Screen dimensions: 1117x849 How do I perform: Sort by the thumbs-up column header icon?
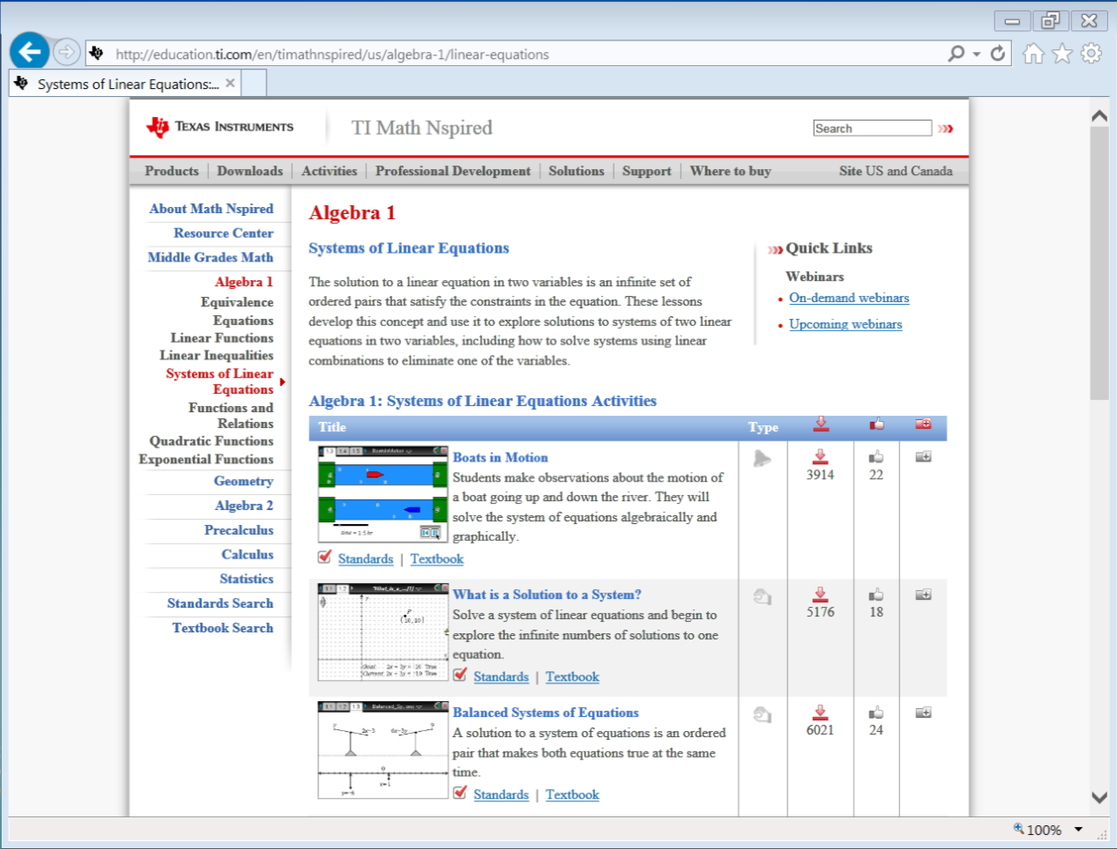(x=876, y=424)
